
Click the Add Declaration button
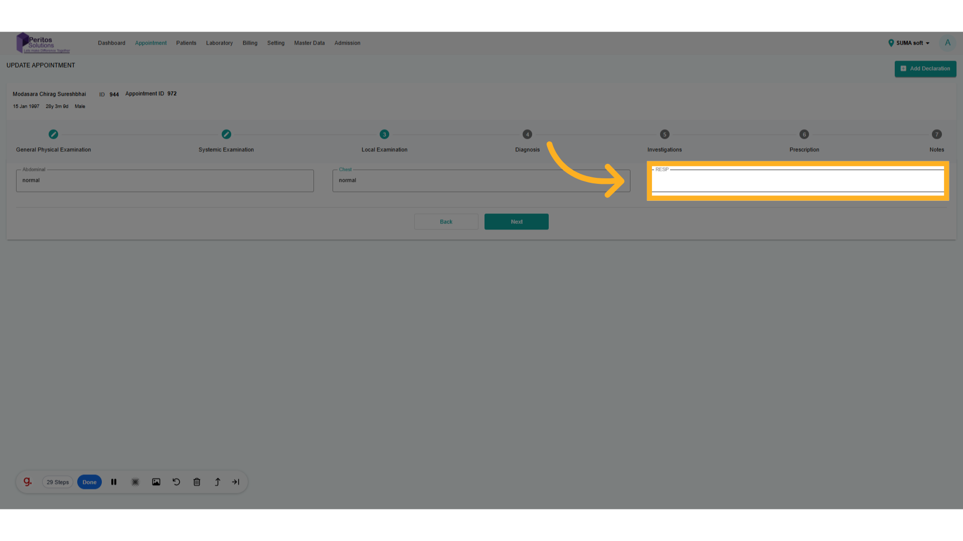pyautogui.click(x=925, y=69)
